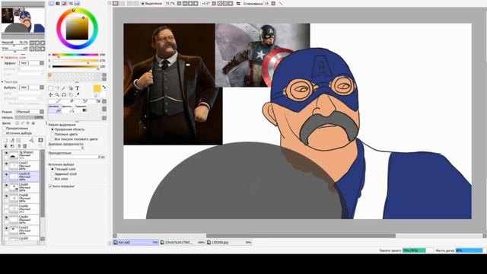The image size is (487, 274).
Task: Select the Move tool
Action: pos(51,94)
